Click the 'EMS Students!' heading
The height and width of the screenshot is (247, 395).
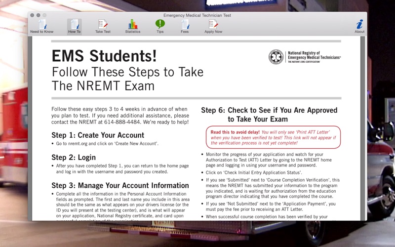tap(104, 56)
